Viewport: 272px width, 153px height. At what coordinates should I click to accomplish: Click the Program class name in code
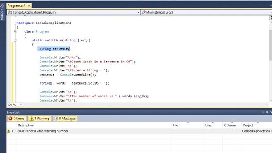42,31
